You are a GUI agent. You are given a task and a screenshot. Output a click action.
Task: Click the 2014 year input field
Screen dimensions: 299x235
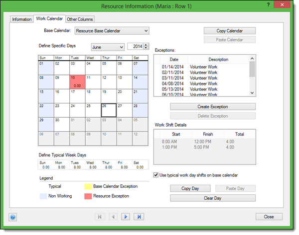click(x=135, y=47)
